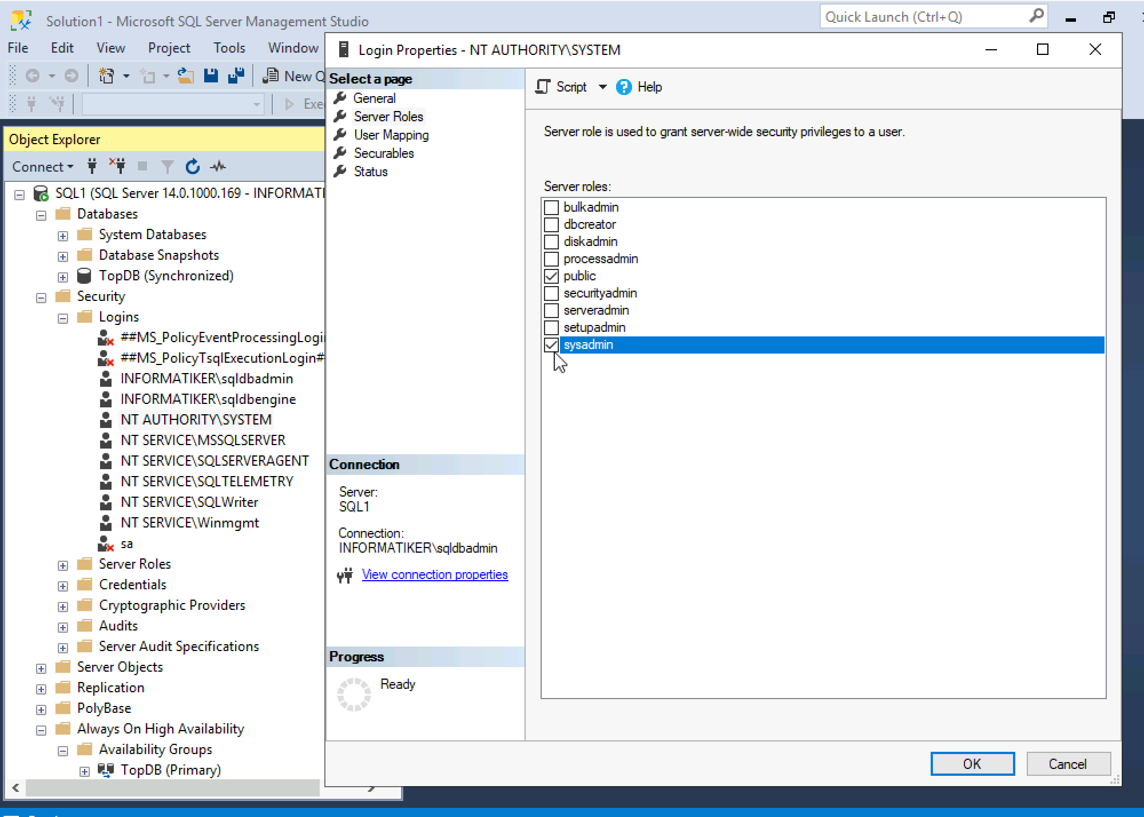Check the dbcreator server role
This screenshot has width=1144, height=817.
click(551, 224)
